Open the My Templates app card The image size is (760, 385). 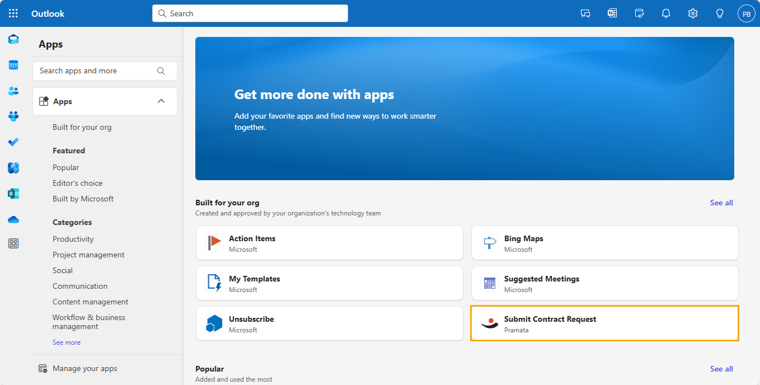[x=330, y=283]
